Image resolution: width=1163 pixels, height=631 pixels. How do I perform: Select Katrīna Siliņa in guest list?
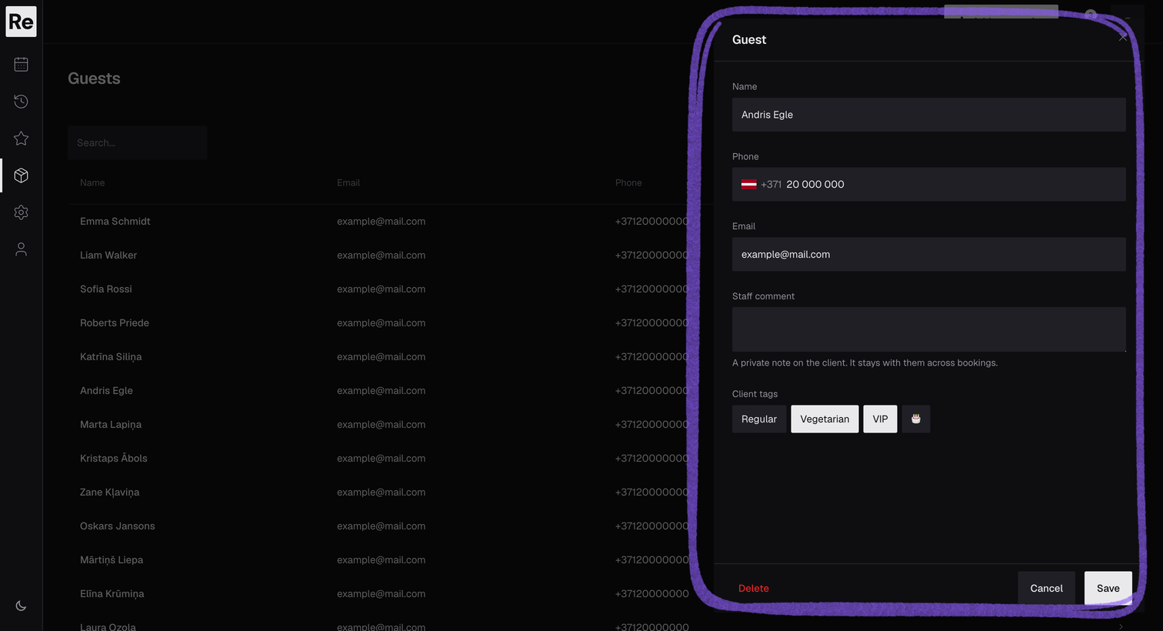tap(111, 357)
